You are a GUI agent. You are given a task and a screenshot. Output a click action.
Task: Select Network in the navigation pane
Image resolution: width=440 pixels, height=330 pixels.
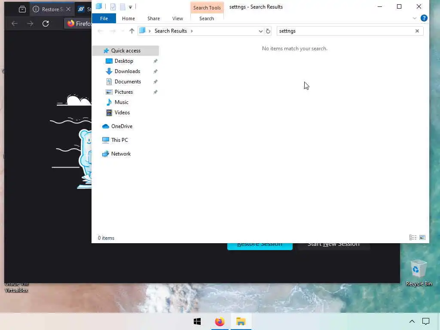point(121,154)
